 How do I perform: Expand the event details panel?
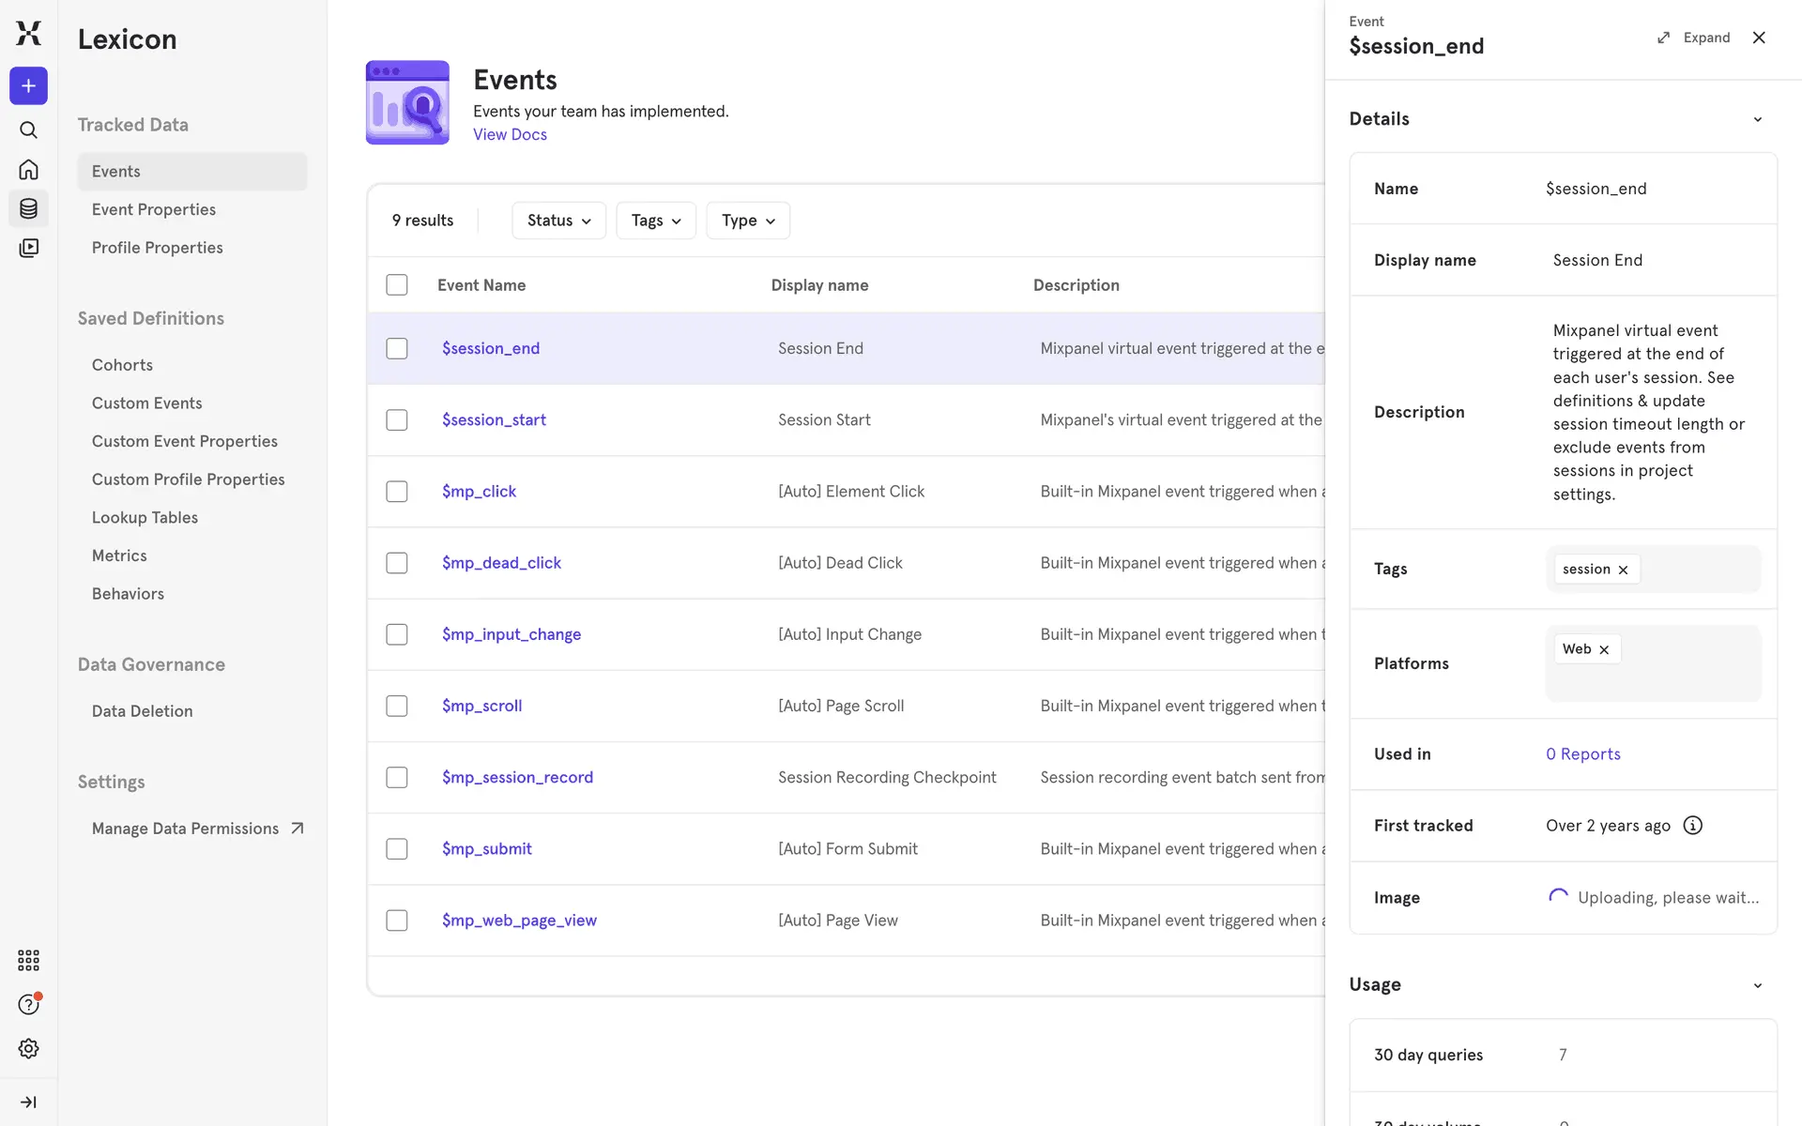(1694, 38)
